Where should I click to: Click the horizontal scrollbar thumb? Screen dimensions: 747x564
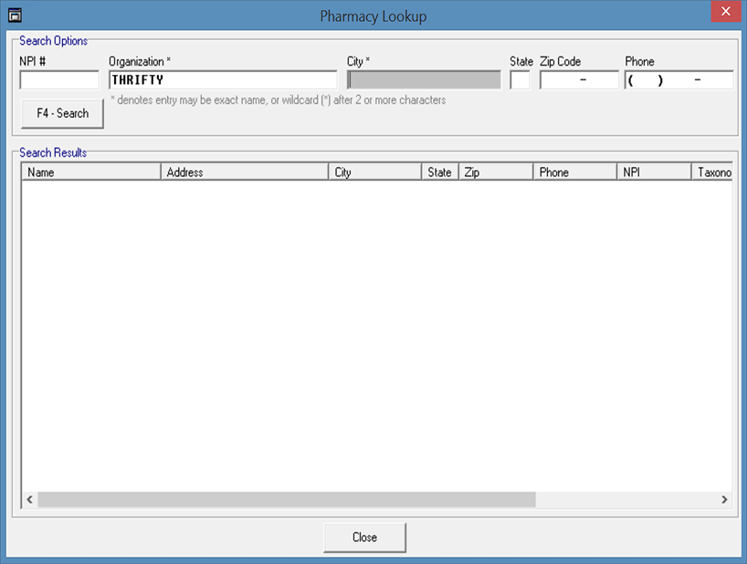click(286, 500)
